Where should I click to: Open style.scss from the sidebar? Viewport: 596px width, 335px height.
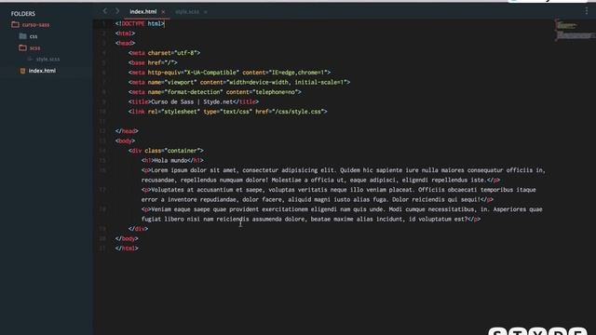coord(47,59)
